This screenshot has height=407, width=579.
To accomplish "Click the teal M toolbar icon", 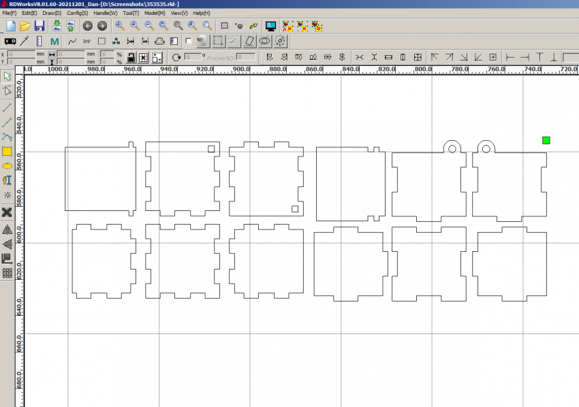I will point(54,41).
